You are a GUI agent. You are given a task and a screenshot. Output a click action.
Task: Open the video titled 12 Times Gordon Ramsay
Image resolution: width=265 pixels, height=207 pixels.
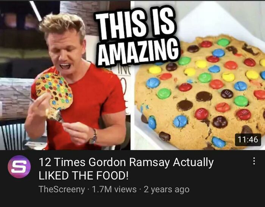point(126,169)
